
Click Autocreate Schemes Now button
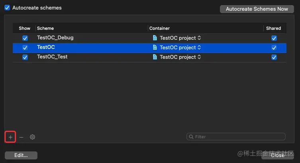point(257,9)
